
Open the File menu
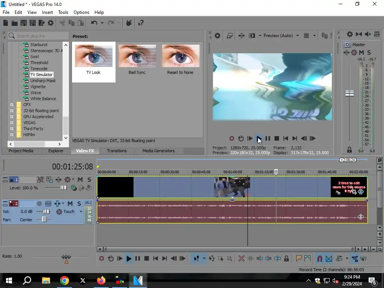(x=6, y=12)
